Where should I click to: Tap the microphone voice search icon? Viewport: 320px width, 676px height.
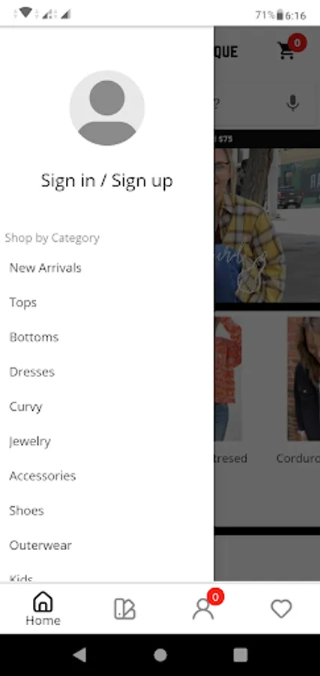(293, 103)
